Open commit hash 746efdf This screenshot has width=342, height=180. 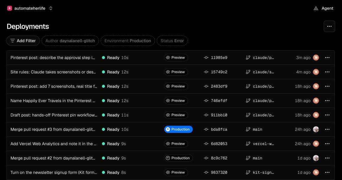(219, 101)
